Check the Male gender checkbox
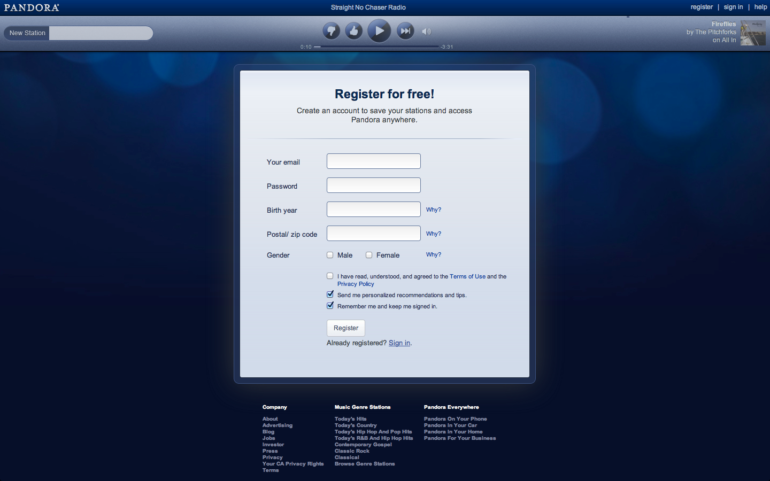Image resolution: width=770 pixels, height=481 pixels. pyautogui.click(x=330, y=255)
